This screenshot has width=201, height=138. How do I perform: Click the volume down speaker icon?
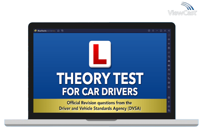click(169, 44)
